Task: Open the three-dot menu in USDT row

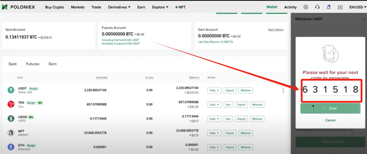Action: (283, 90)
